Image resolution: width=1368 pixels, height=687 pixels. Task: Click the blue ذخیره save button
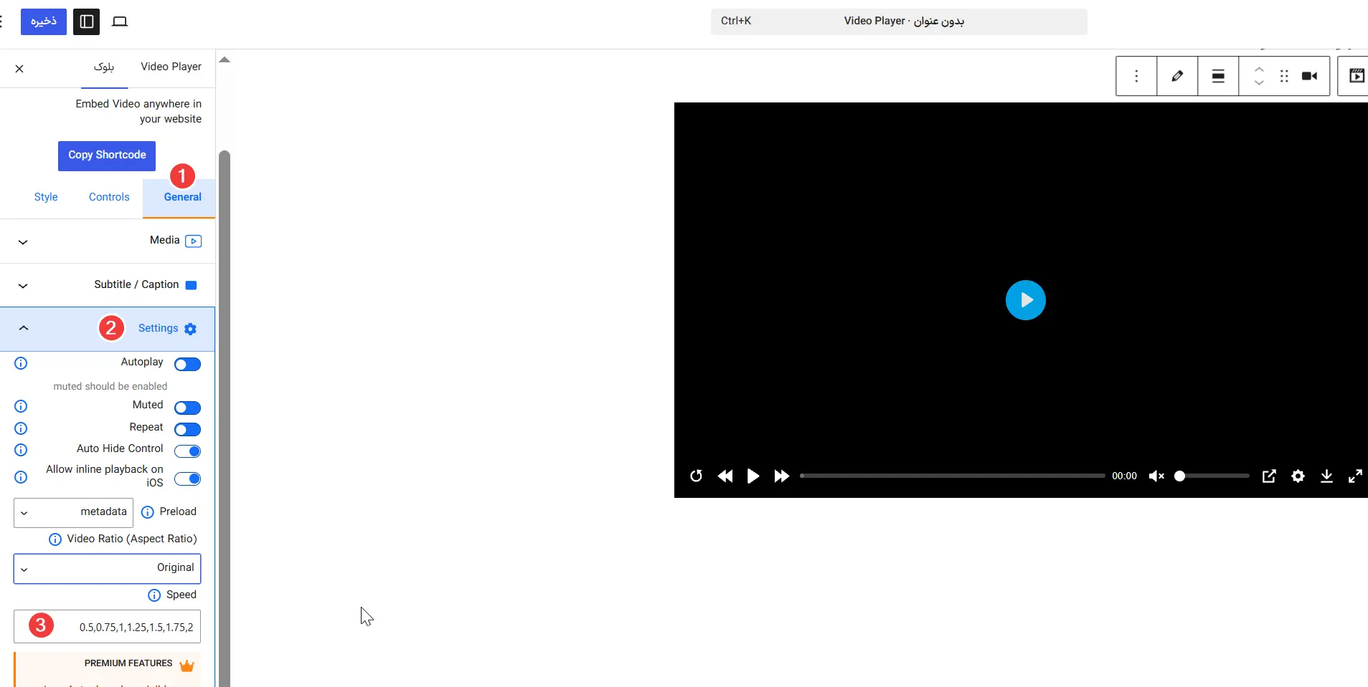pos(44,21)
